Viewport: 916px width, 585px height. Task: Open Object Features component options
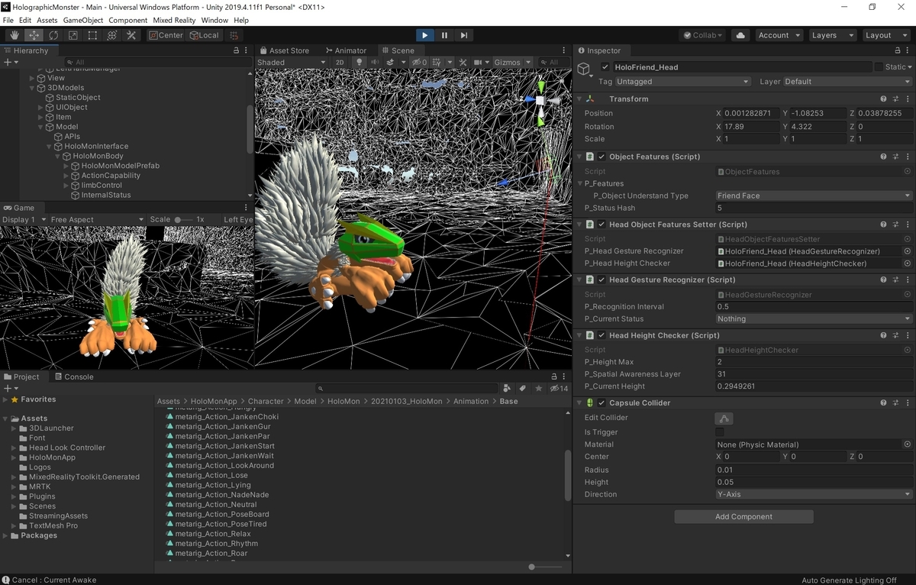(908, 157)
